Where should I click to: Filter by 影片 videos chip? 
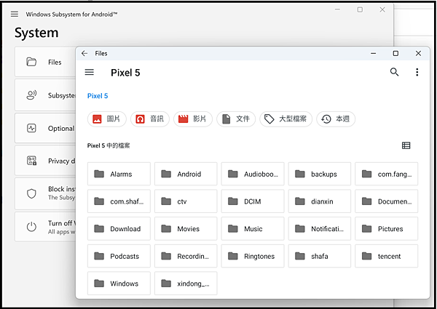point(193,119)
